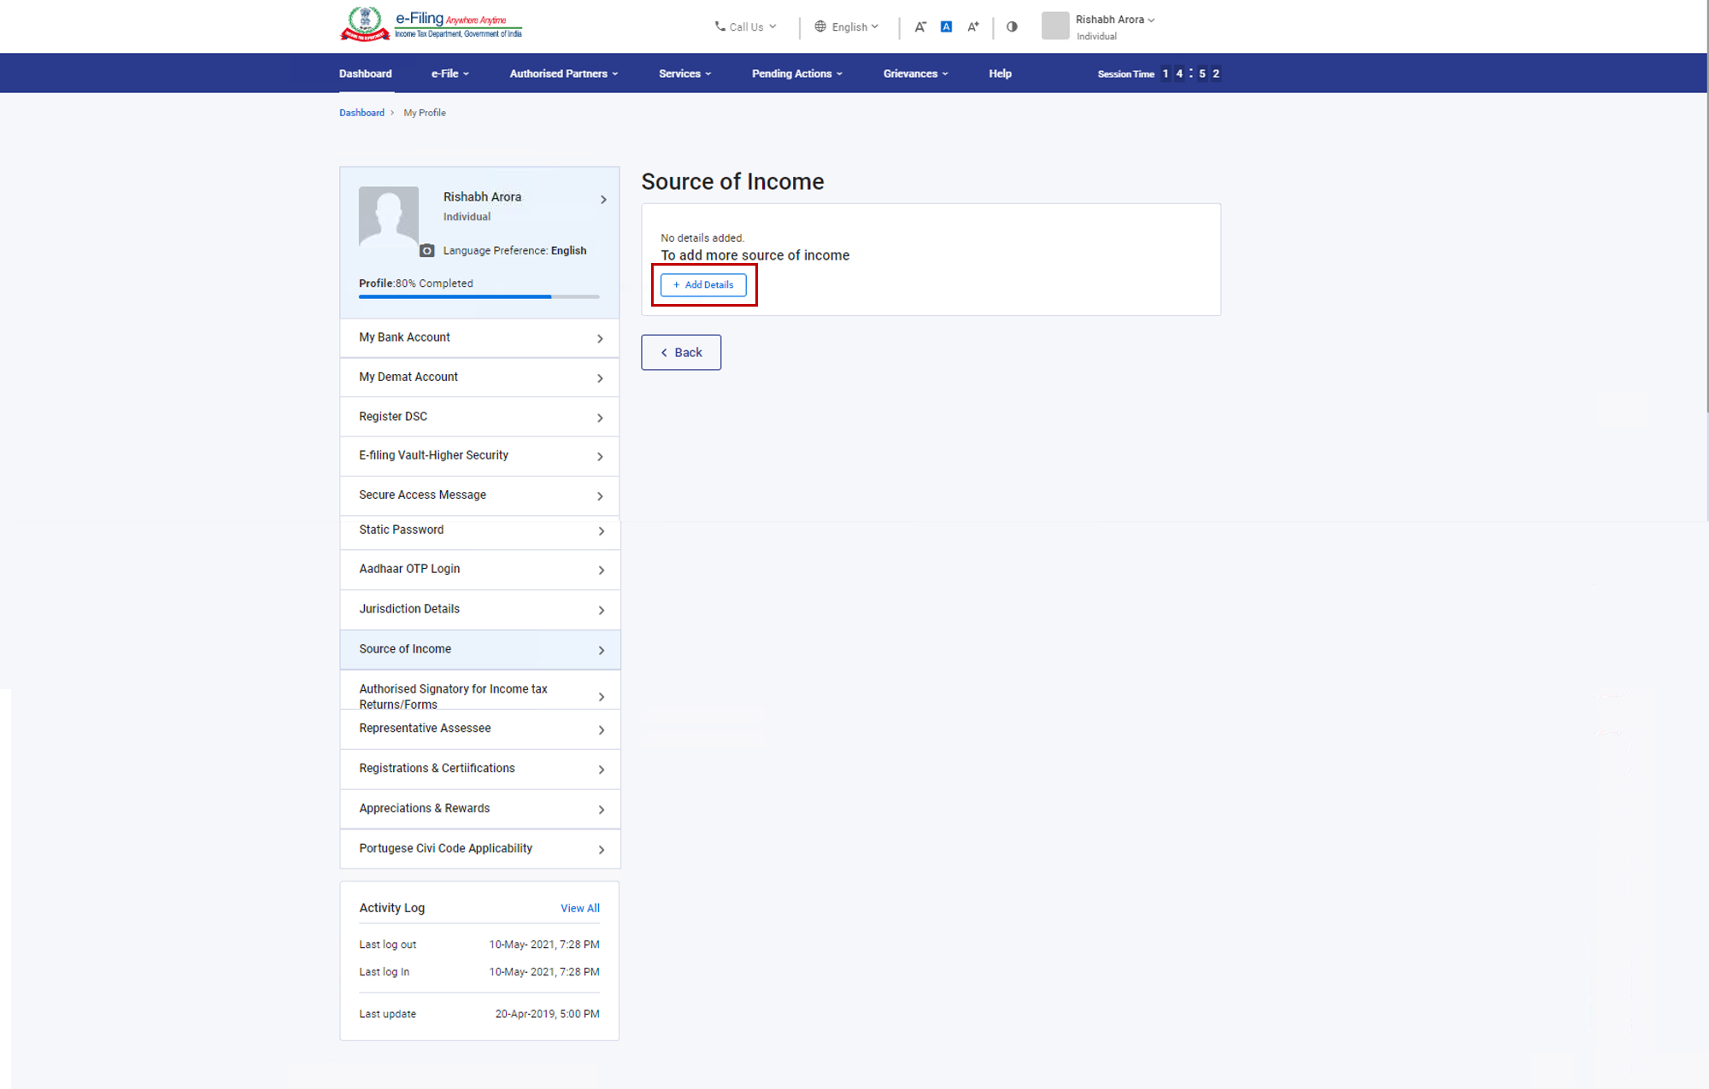Expand the Rishabh Arora user menu
The width and height of the screenshot is (1709, 1089).
tap(1113, 19)
